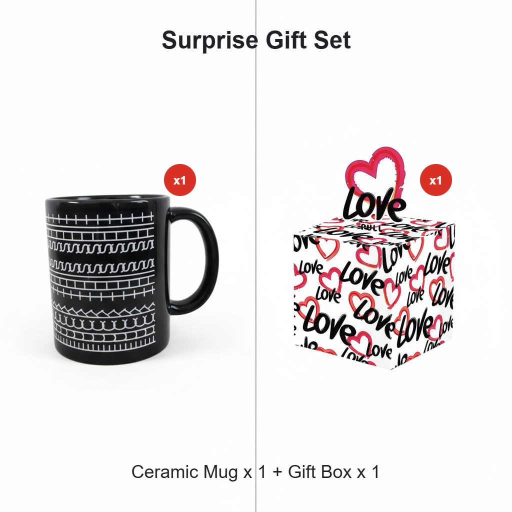The image size is (512, 512).
Task: Click the pink heart atop the gift box
Action: (x=375, y=171)
